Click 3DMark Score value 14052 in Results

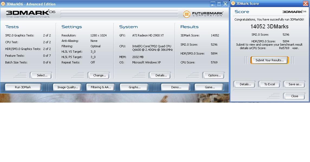(x=215, y=35)
